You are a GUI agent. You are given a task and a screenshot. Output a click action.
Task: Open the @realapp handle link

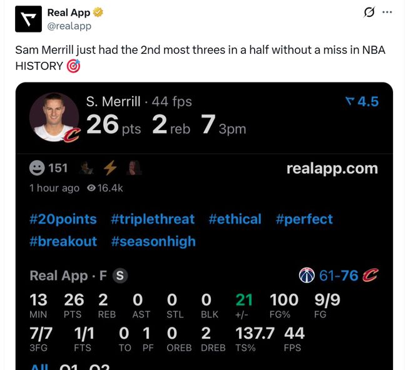click(x=69, y=26)
